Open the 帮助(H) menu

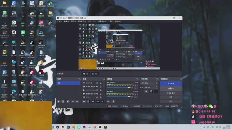pos(118,21)
